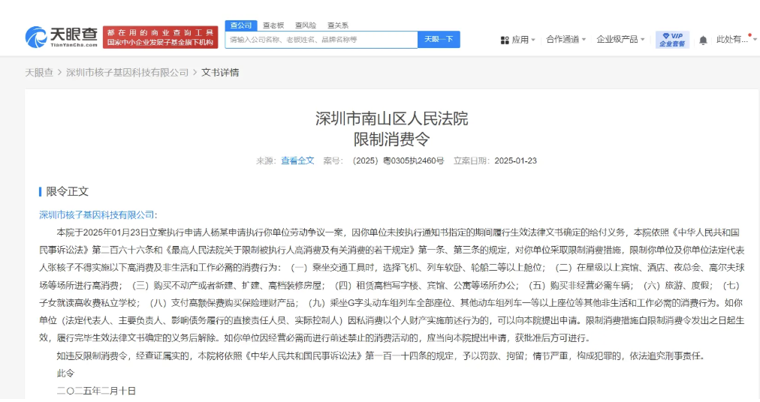The width and height of the screenshot is (760, 402).
Task: Switch to the 查风险 tab
Action: click(306, 25)
